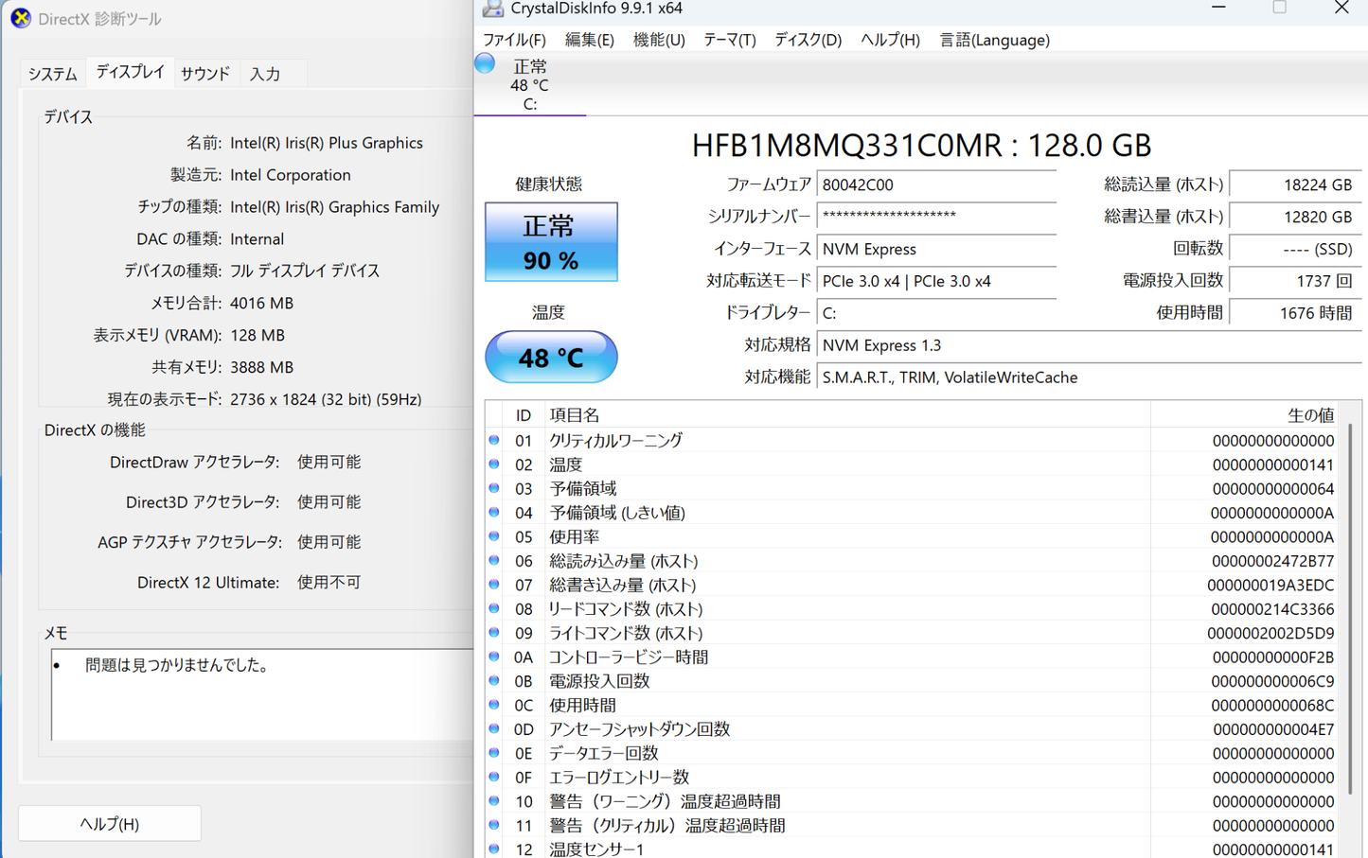Click status dot for 予備領域 (しきい値) row
The height and width of the screenshot is (858, 1368).
[494, 512]
